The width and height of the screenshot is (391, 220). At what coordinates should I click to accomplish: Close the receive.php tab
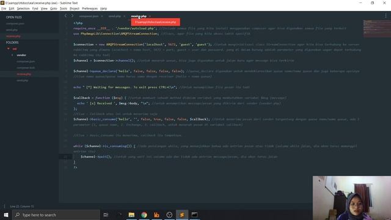click(150, 16)
